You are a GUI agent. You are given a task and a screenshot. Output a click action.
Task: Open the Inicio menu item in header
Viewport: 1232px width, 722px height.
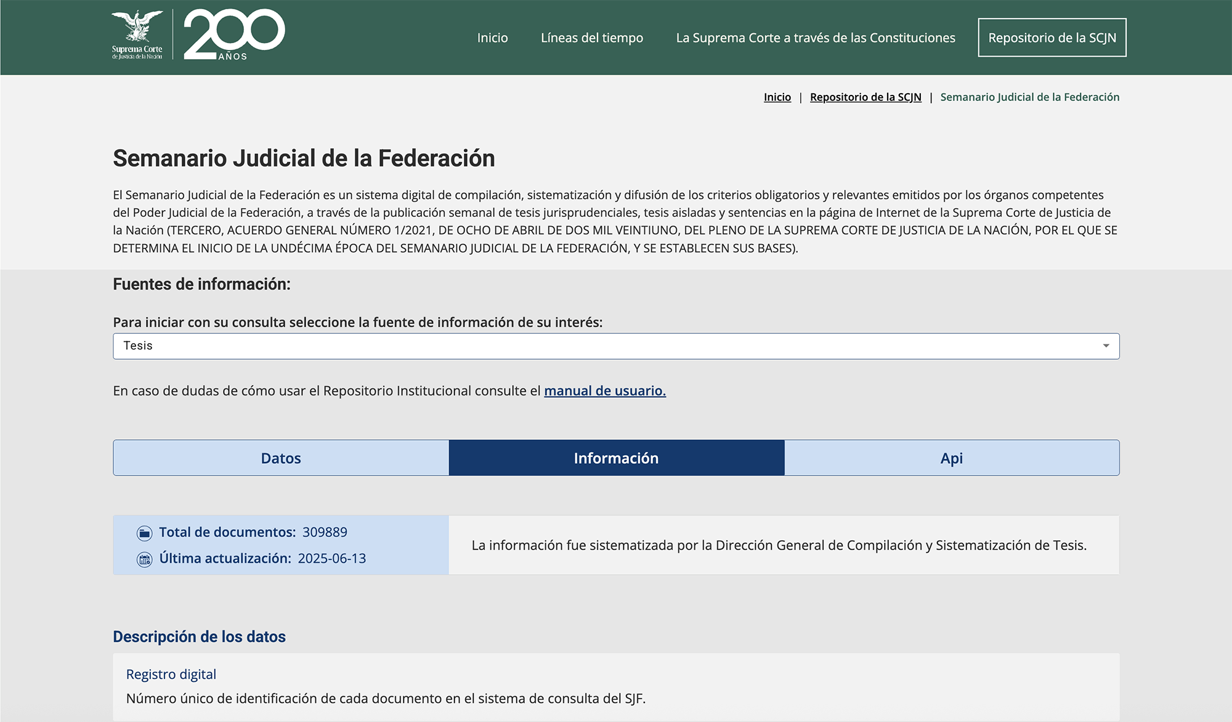coord(492,38)
